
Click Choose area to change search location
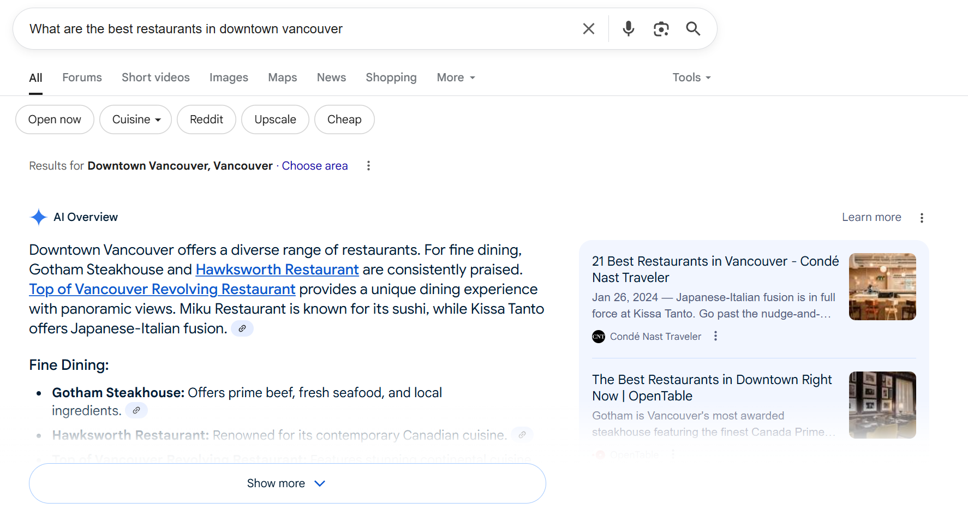tap(315, 165)
